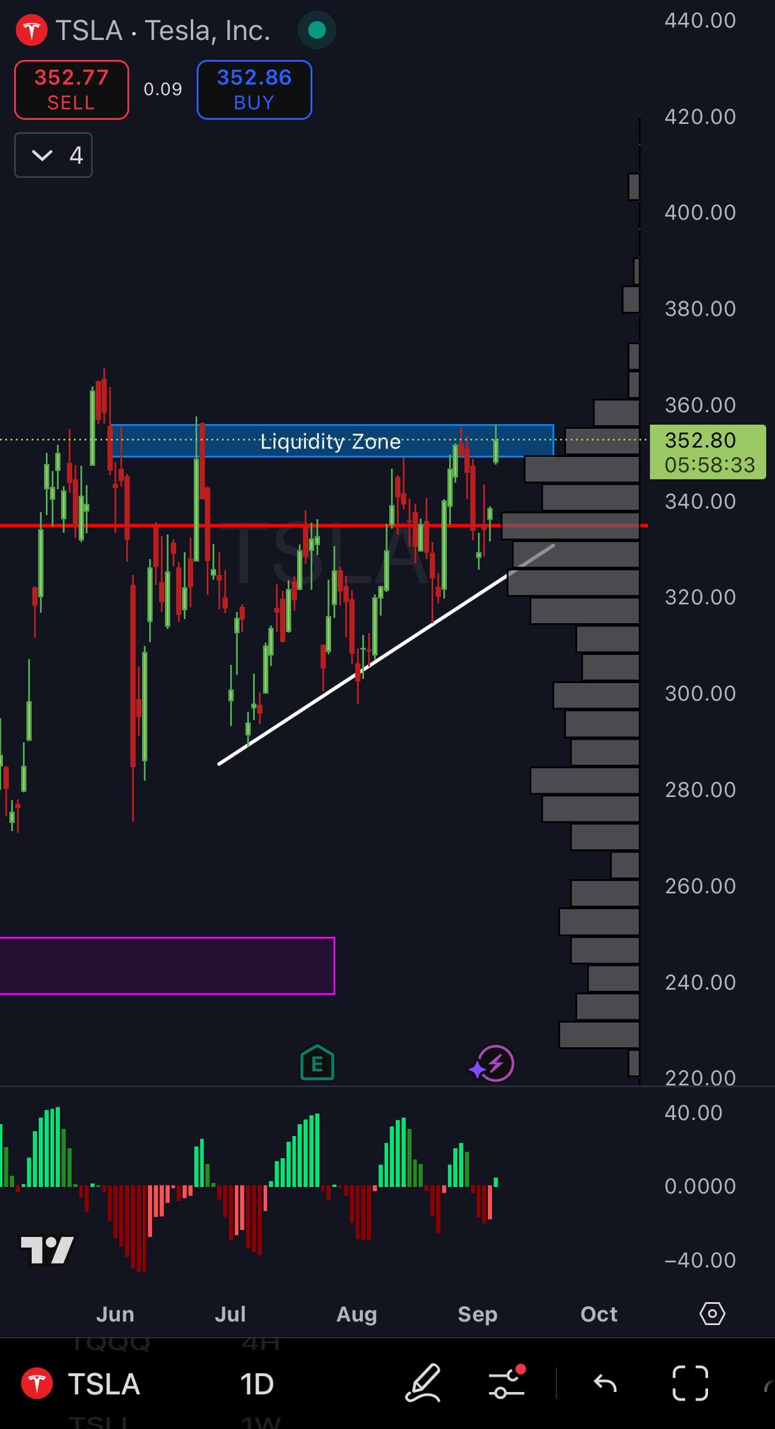This screenshot has width=775, height=1429.
Task: Tap the 0.0000 indicator axis label
Action: point(700,1186)
